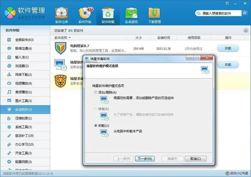This screenshot has height=177, width=251.
Task: Click 启动小Q书桌 in status bar
Action: click(x=237, y=173)
